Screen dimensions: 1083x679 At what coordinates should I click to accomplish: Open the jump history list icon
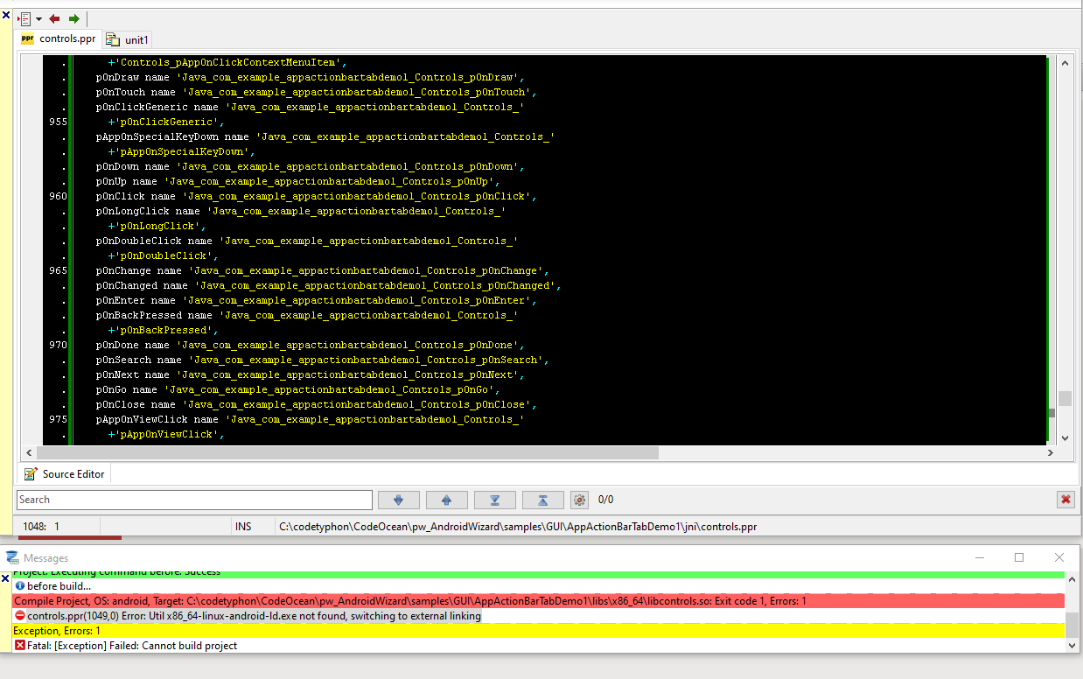(24, 18)
